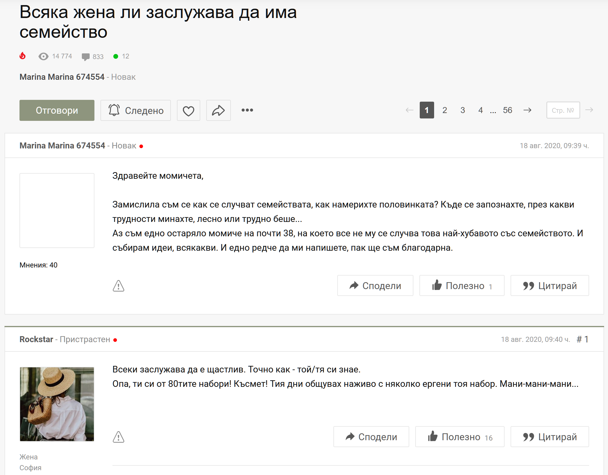608x475 pixels.
Task: Open Rockstar's avatar photo
Action: tap(57, 404)
